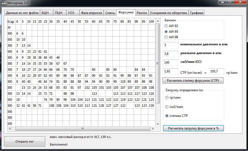Click table cell with value 130
Screen dimensions: 248x151
click(151, 106)
